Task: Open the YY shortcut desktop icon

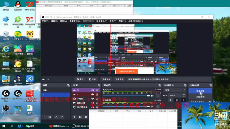Action: (30, 37)
